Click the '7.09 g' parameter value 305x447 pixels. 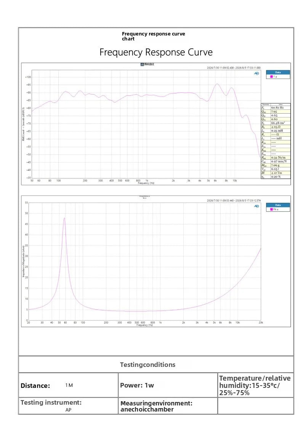274,166
